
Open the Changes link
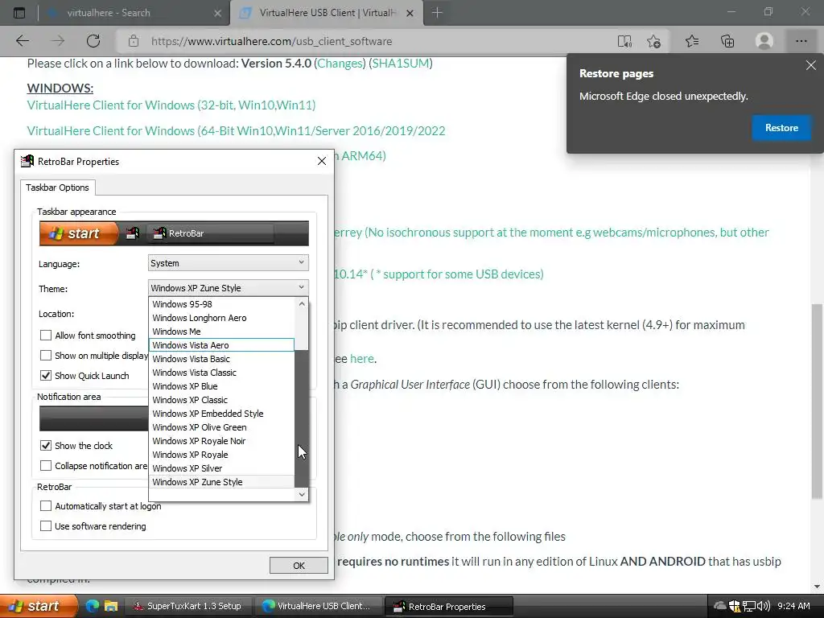340,63
